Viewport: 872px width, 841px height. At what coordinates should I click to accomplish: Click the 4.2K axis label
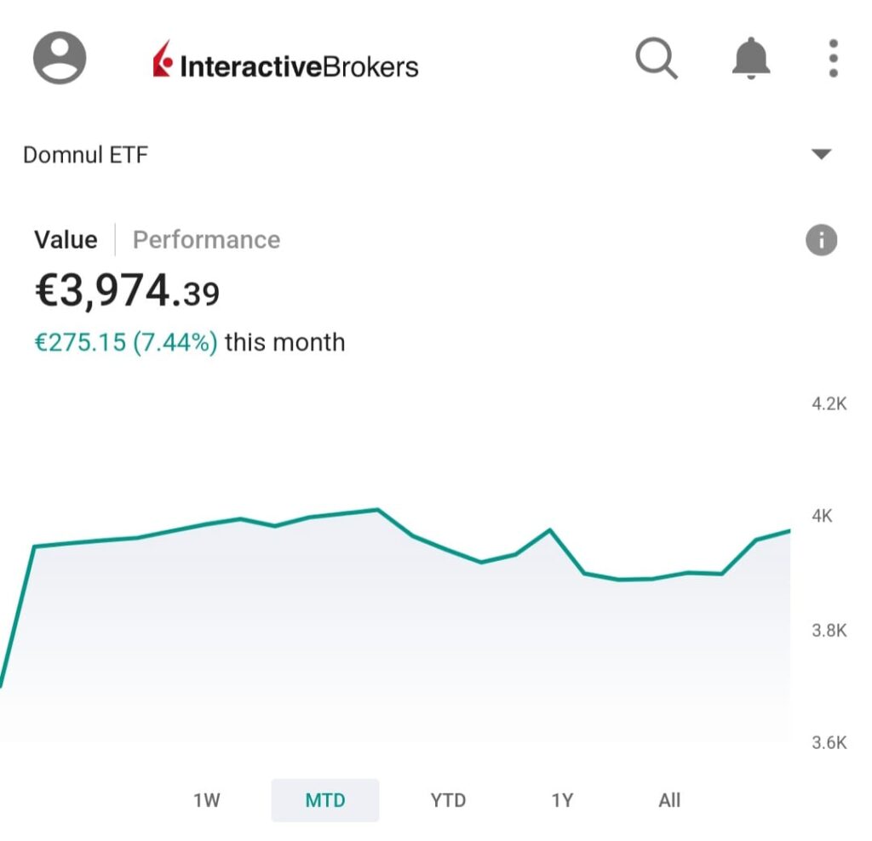point(829,404)
